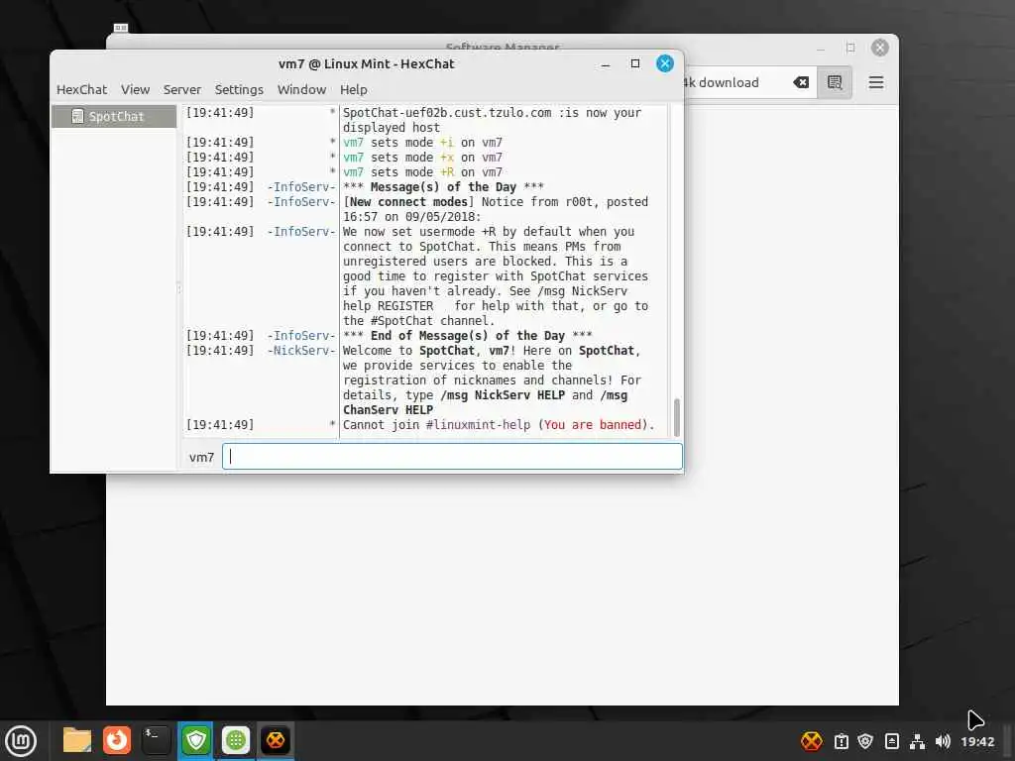Click 'End of Message(s) of the Day' line
The height and width of the screenshot is (761, 1015).
click(468, 336)
